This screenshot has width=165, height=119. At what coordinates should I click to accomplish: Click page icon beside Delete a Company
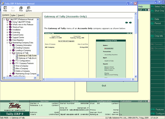[x=14, y=71]
